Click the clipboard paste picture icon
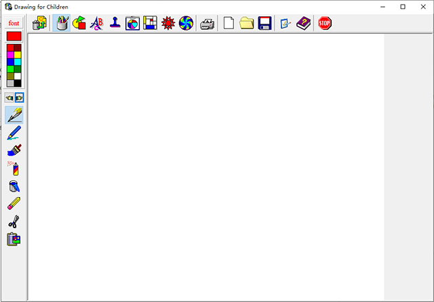Image resolution: width=434 pixels, height=302 pixels. (14, 239)
